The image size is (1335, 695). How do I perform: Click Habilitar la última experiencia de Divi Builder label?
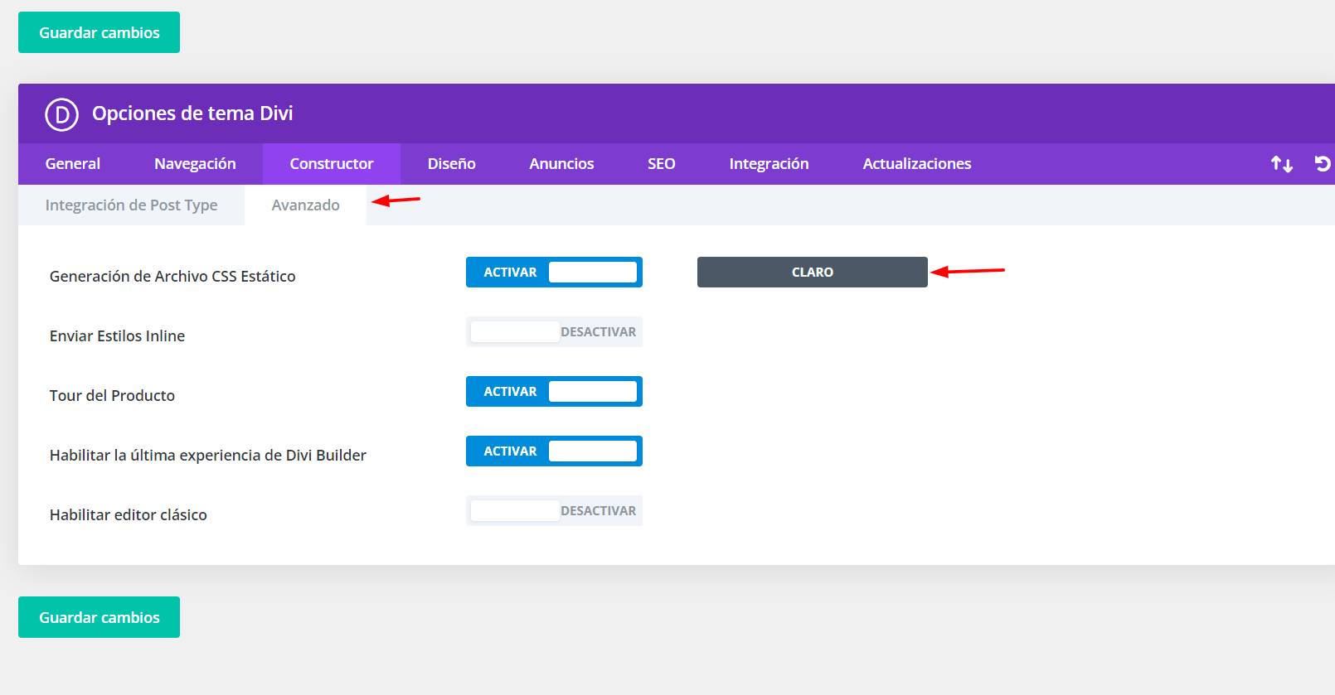208,456
